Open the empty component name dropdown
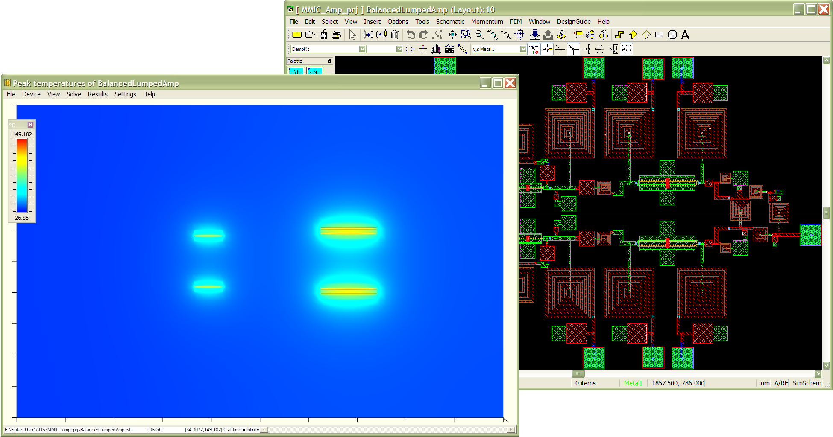833x437 pixels. (399, 49)
